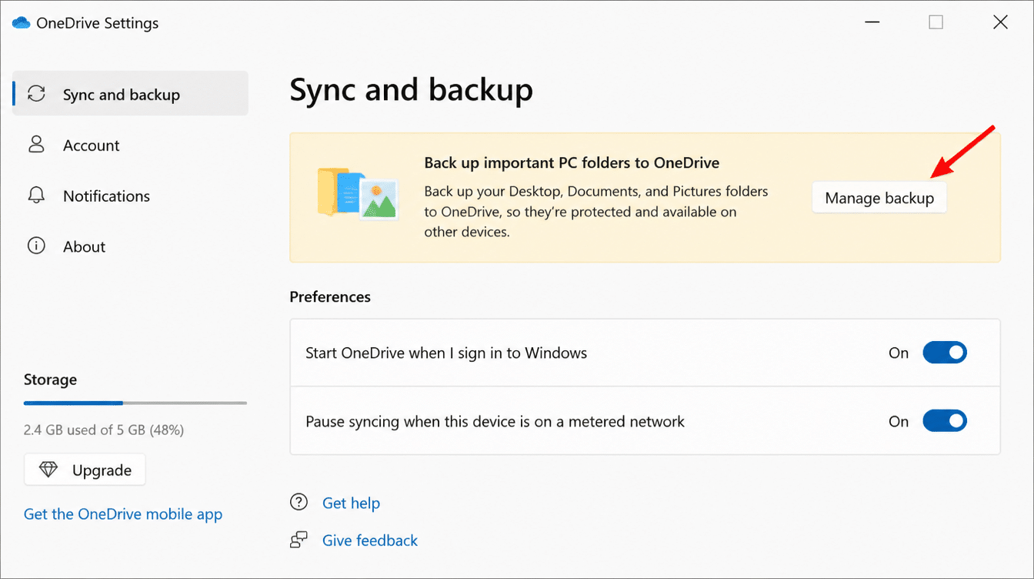Open the Account section
This screenshot has width=1034, height=579.
point(130,145)
